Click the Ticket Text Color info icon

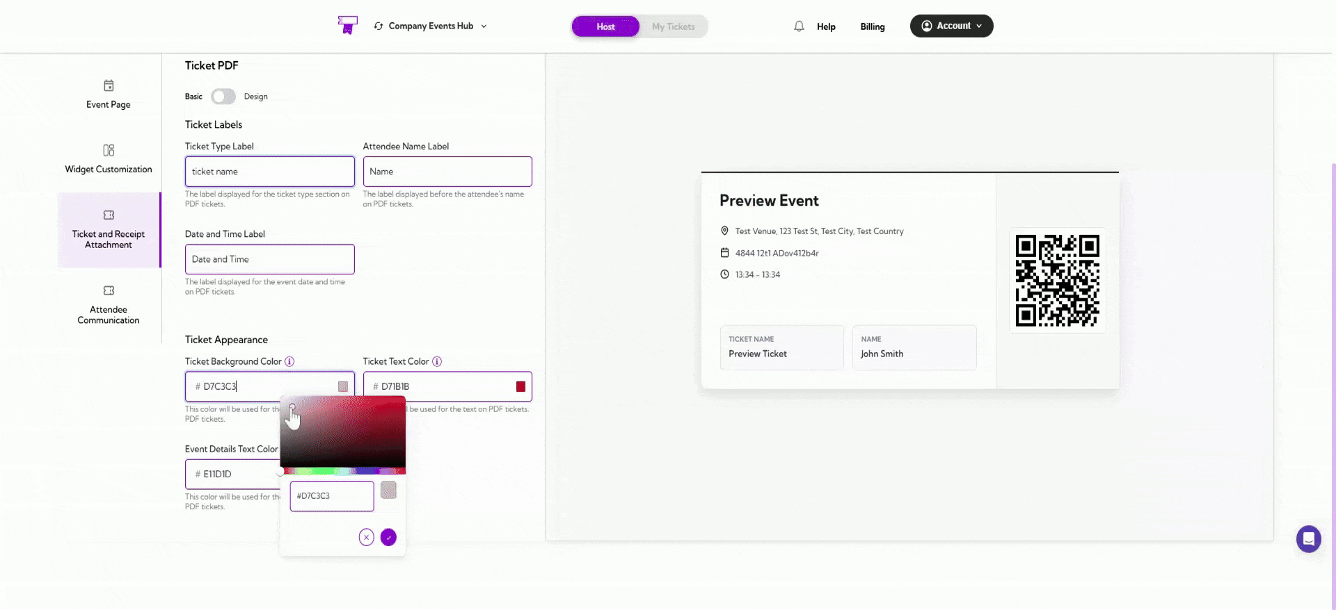[437, 361]
